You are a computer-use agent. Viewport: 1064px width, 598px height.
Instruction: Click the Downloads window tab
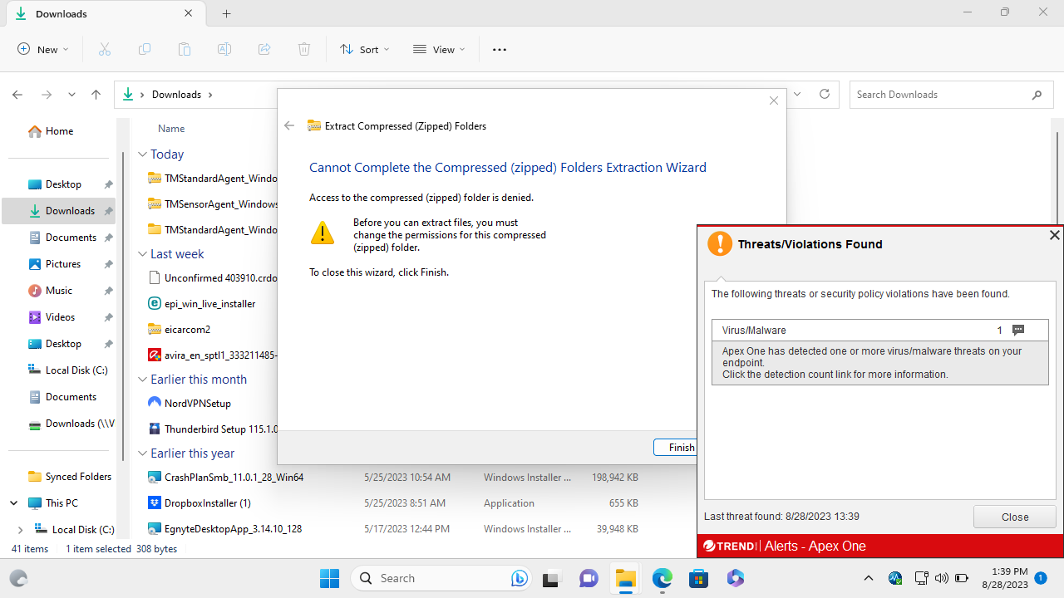[x=104, y=14]
